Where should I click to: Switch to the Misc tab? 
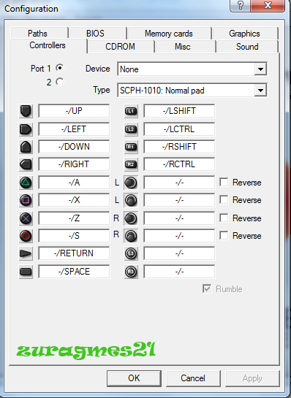pyautogui.click(x=185, y=47)
